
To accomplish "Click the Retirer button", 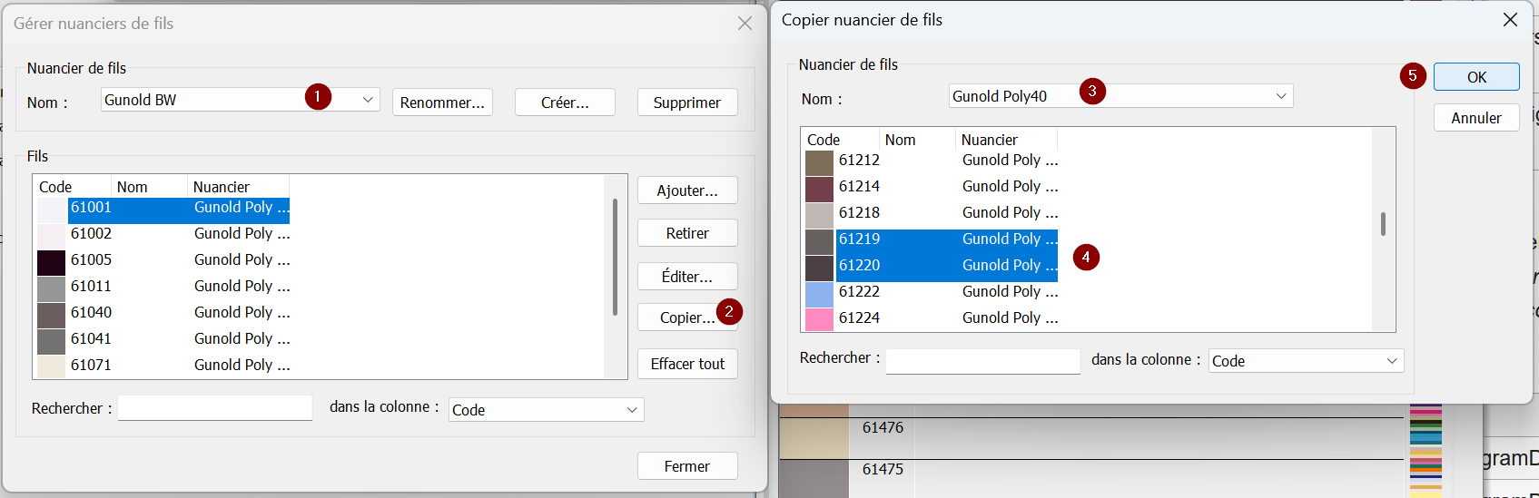I will (x=686, y=233).
